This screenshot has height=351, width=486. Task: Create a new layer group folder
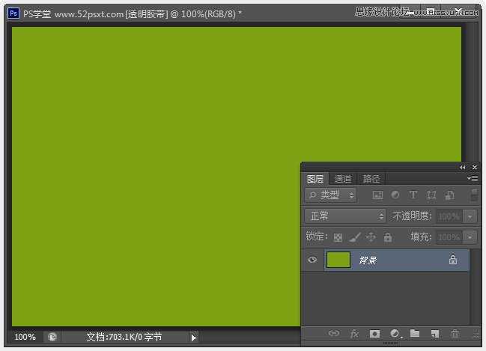pos(415,333)
